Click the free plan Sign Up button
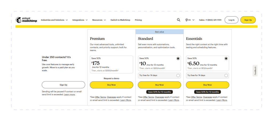273x121 pixels. (63, 85)
